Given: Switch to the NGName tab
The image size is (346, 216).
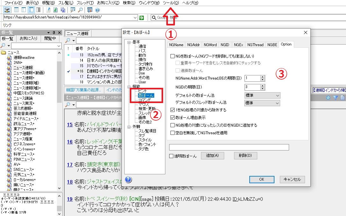Looking at the screenshot, I should pos(176,45).
